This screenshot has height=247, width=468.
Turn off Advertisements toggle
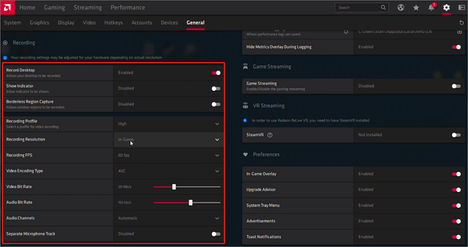pos(457,222)
